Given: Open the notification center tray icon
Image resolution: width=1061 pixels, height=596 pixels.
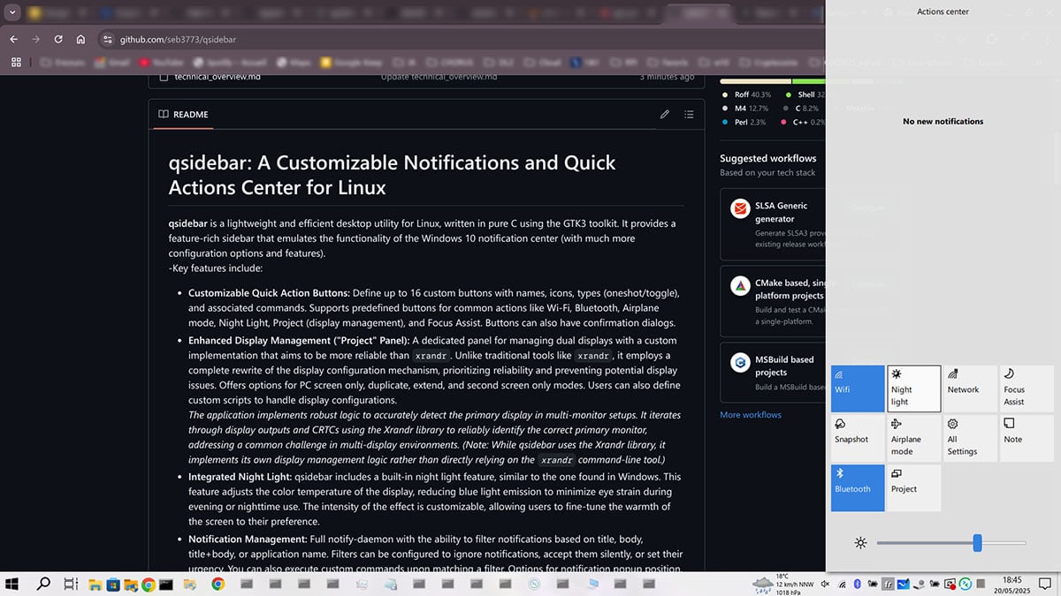Looking at the screenshot, I should 1045,584.
